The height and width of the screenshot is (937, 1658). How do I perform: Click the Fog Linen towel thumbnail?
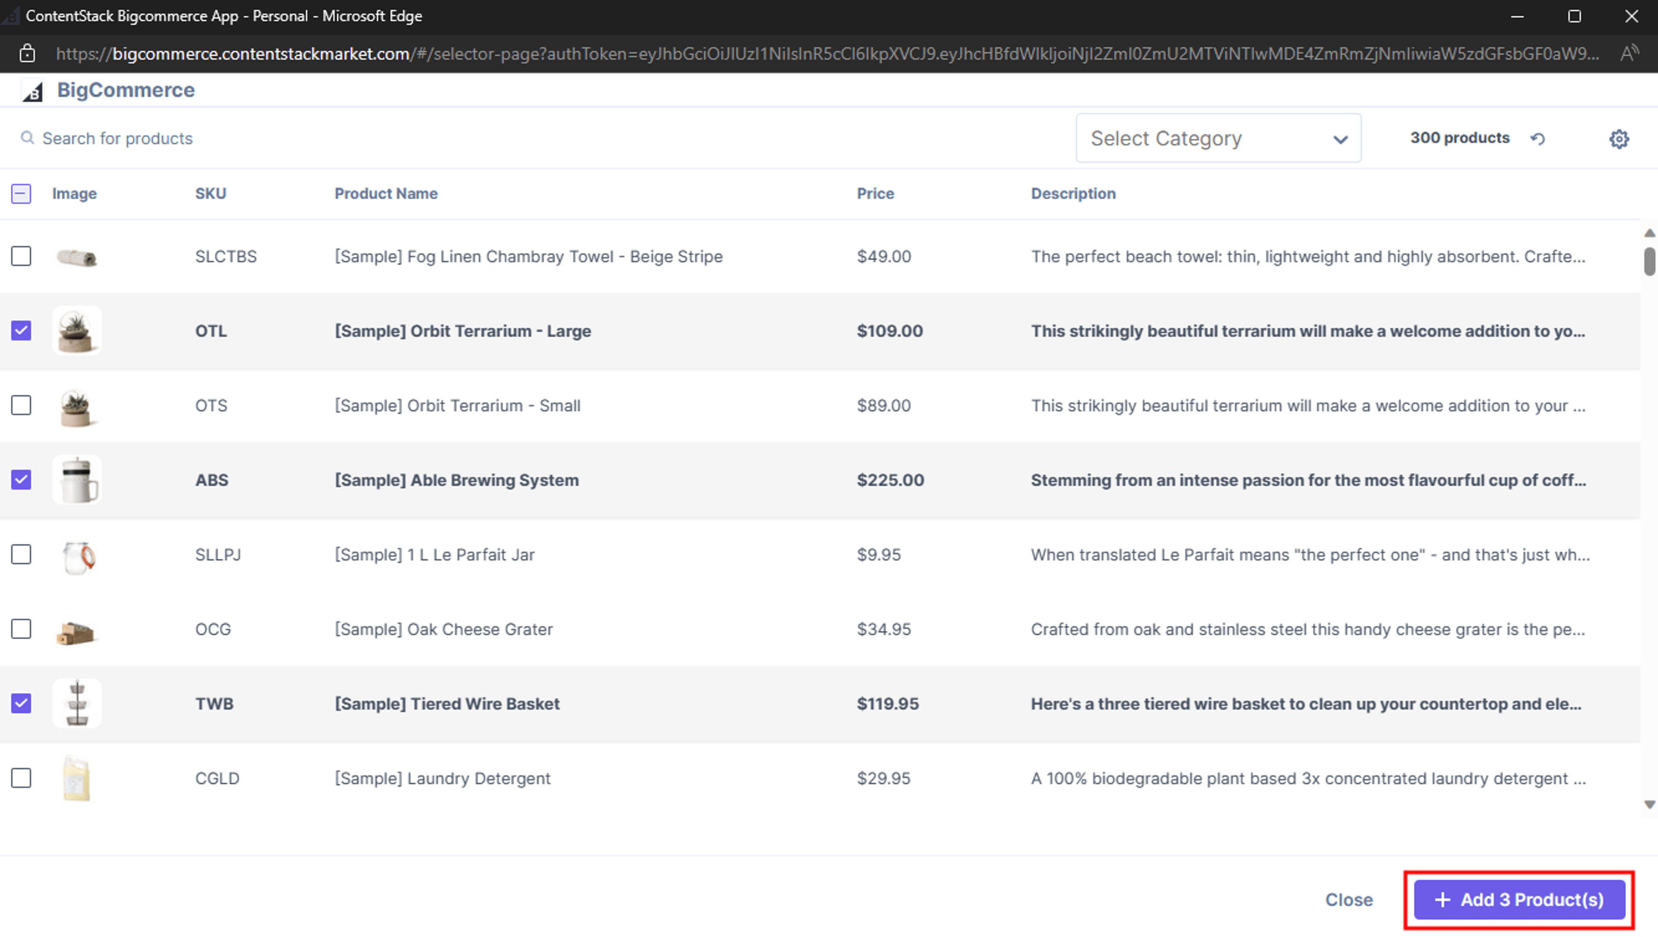[x=76, y=258]
